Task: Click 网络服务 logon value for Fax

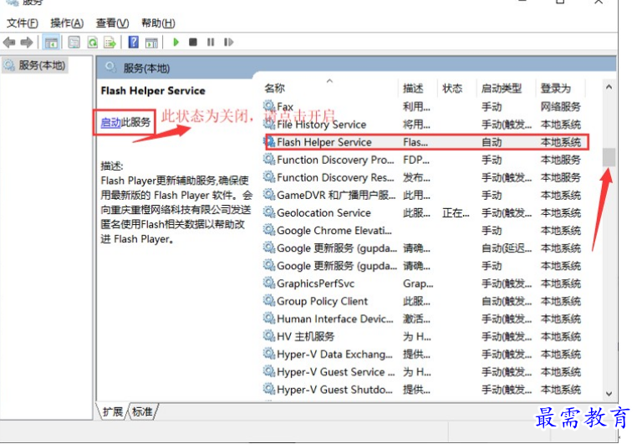Action: coord(560,107)
